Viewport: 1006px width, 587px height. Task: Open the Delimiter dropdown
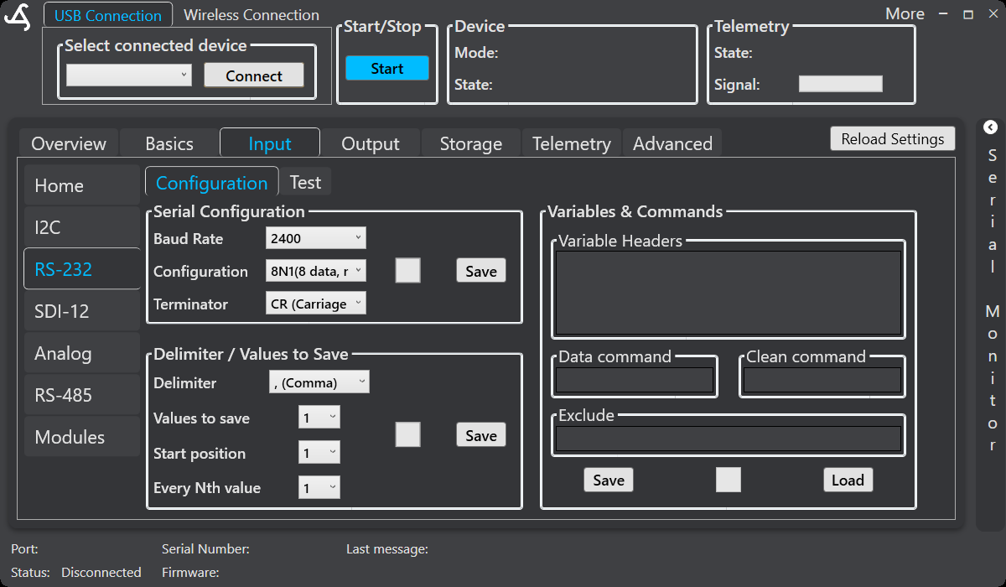click(x=319, y=382)
